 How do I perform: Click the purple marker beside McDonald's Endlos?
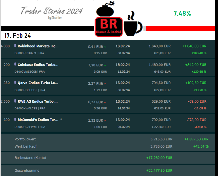[15, 119]
